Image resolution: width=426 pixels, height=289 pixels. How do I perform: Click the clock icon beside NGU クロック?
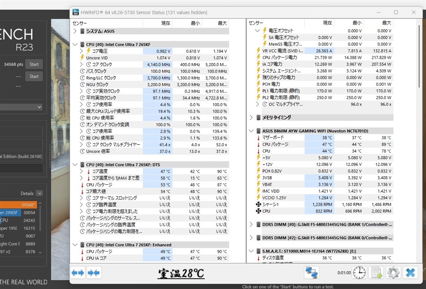82,84
